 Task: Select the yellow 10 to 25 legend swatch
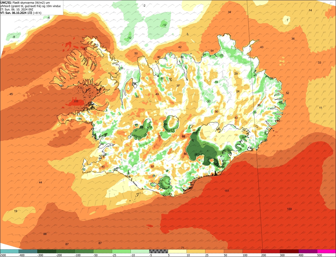(x=196, y=251)
